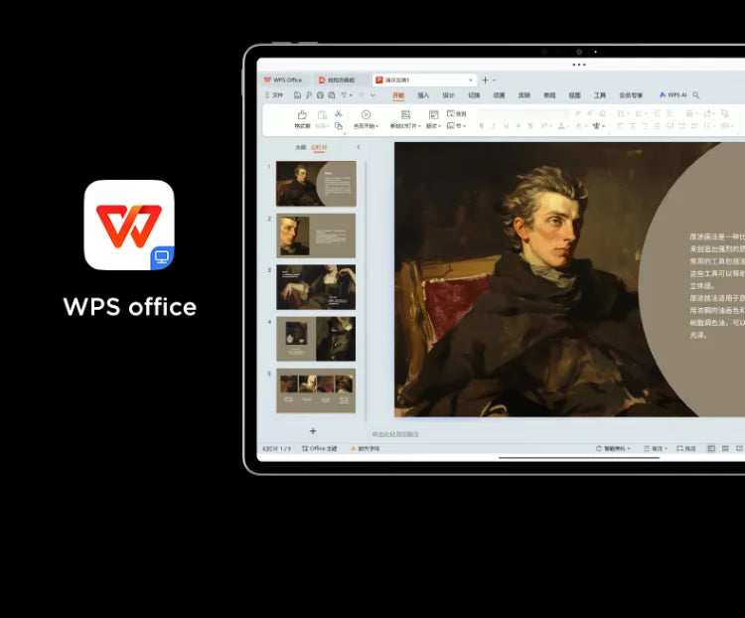Click the Layout icon in ribbon

432,114
